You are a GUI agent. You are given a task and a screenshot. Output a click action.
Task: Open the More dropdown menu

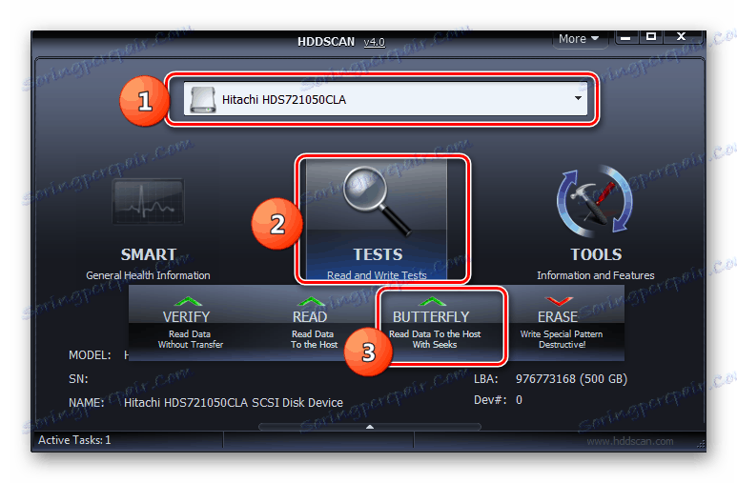[579, 39]
